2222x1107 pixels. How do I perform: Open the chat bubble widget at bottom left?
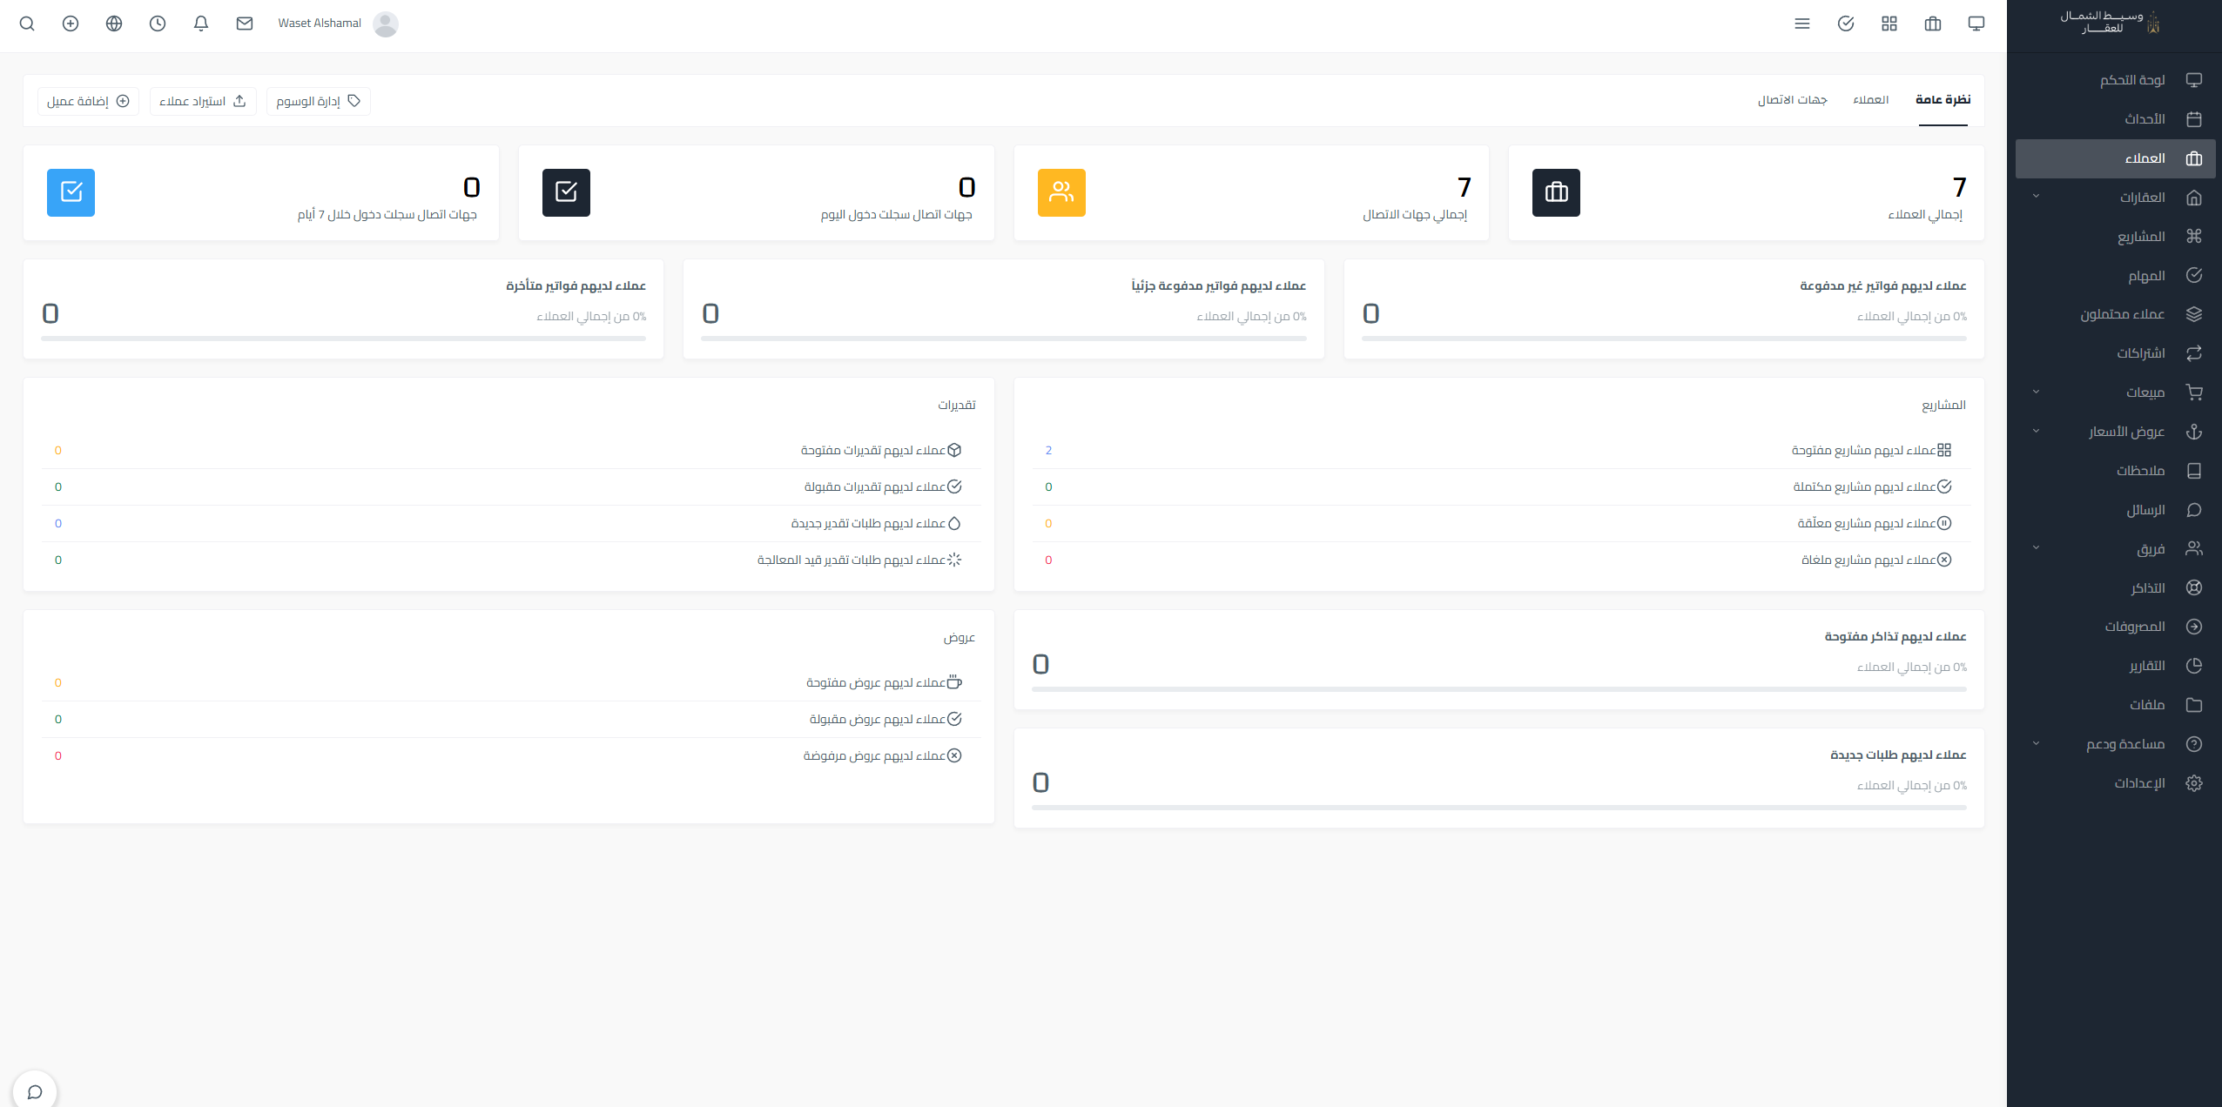tap(35, 1091)
